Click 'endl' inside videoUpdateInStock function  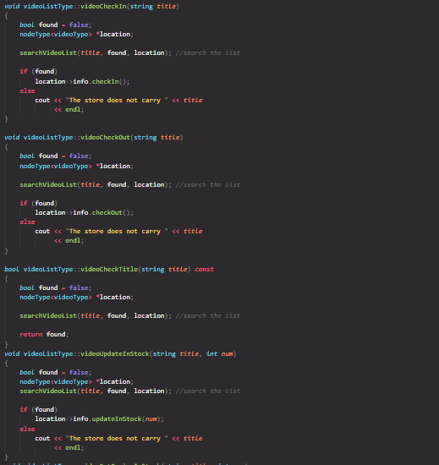coord(73,447)
